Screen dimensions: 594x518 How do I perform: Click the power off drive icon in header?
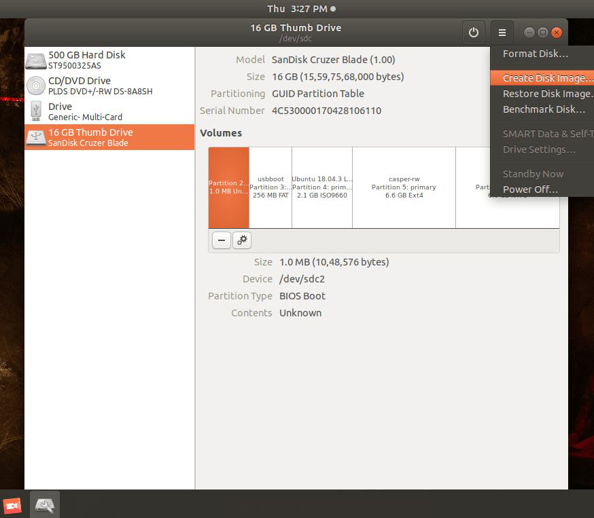[474, 33]
